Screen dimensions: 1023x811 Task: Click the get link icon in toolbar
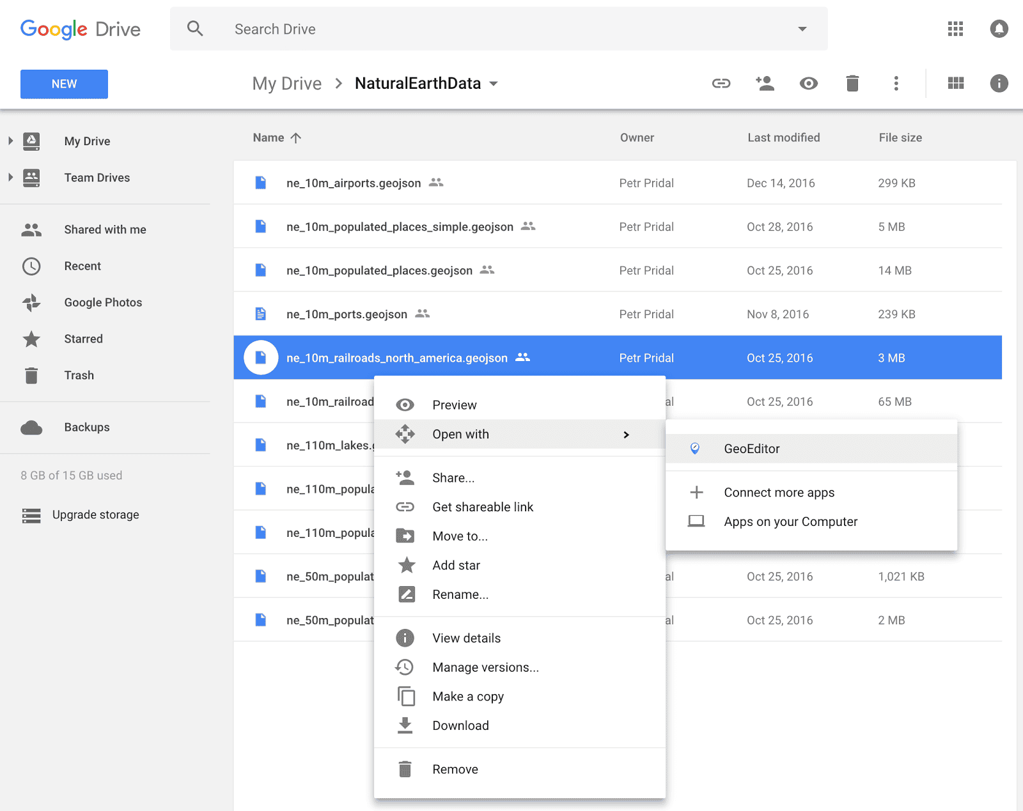pos(721,84)
